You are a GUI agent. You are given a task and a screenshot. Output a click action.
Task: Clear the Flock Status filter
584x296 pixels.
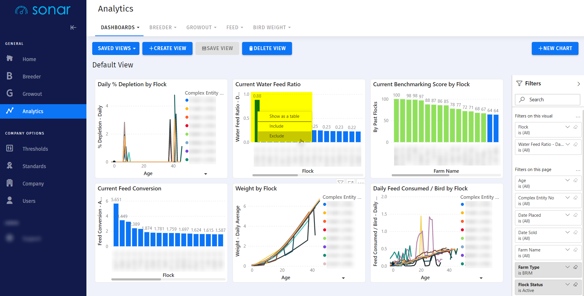point(576,284)
